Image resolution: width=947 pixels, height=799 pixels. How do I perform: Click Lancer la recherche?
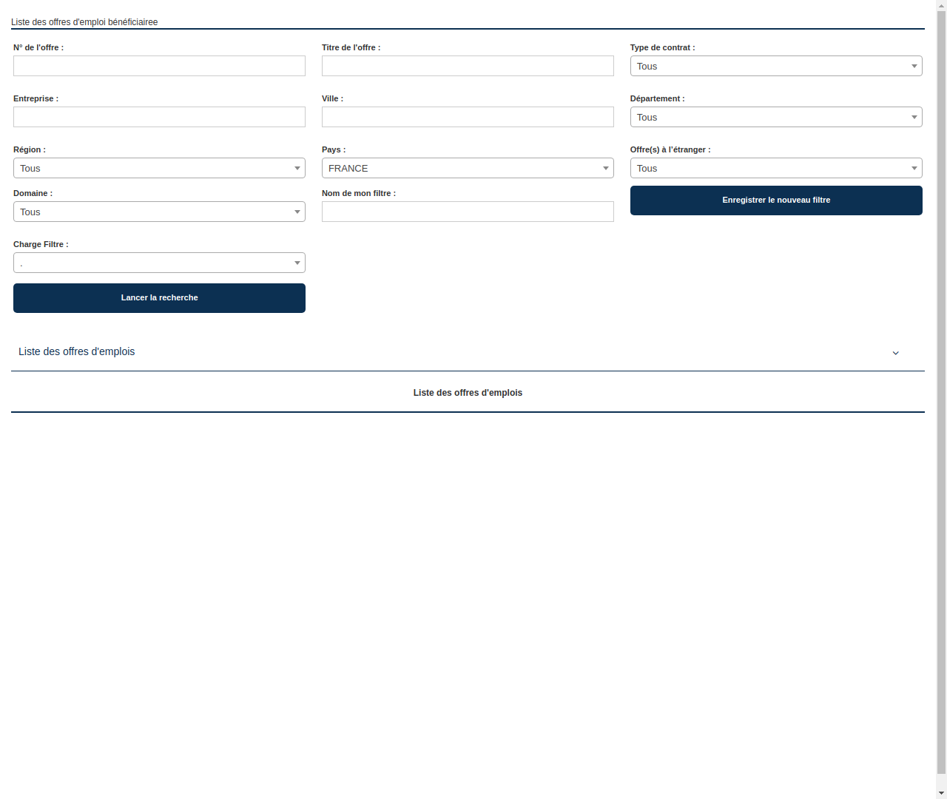tap(159, 297)
